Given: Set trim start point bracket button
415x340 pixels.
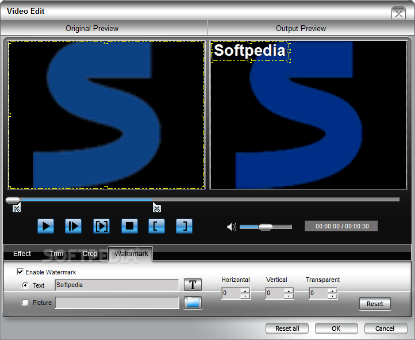Looking at the screenshot, I should pyautogui.click(x=157, y=226).
